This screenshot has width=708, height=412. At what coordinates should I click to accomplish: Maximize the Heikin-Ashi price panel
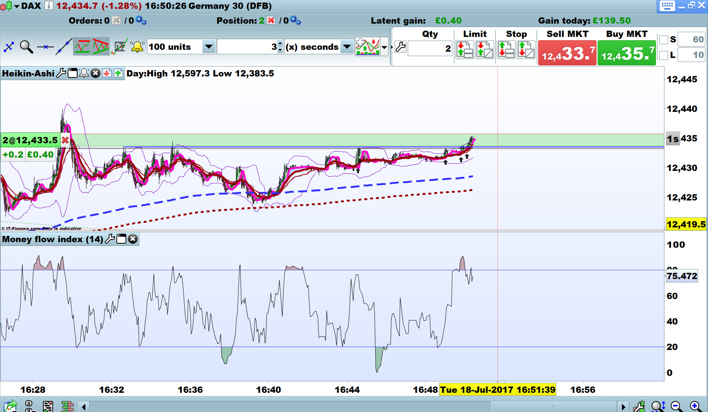[72, 73]
